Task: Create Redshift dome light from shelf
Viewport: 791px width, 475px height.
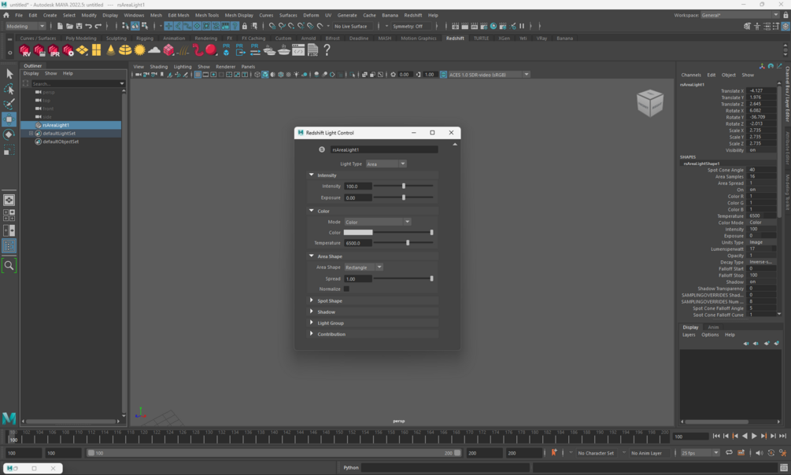Action: point(125,50)
